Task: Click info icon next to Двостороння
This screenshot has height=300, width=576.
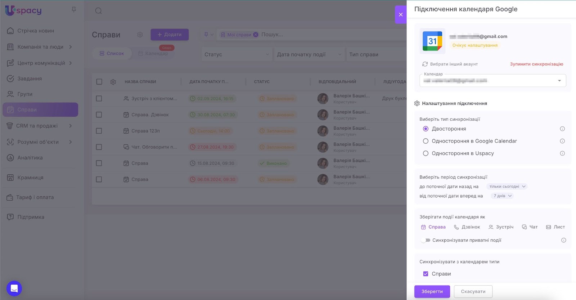Action: 562,129
